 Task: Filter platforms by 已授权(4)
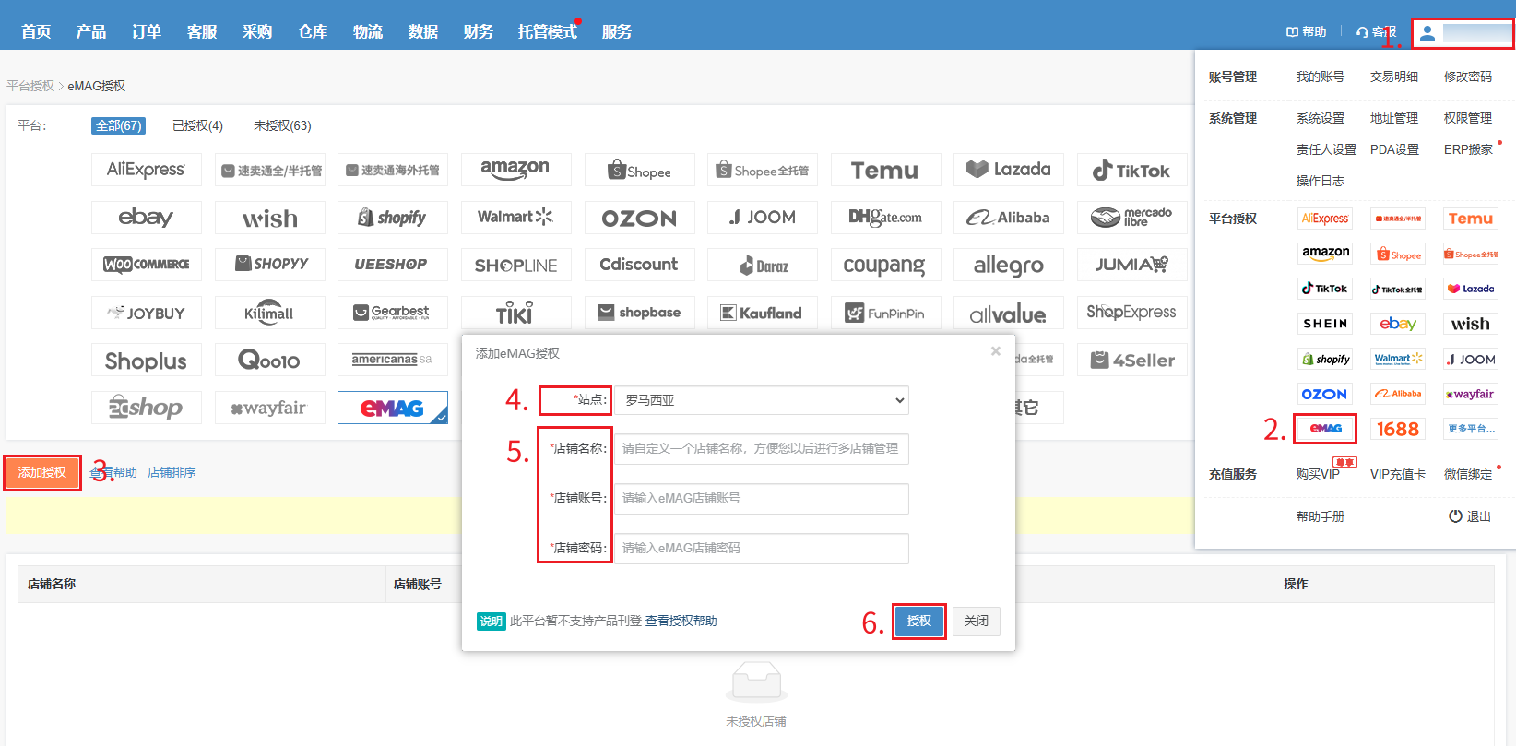(197, 125)
